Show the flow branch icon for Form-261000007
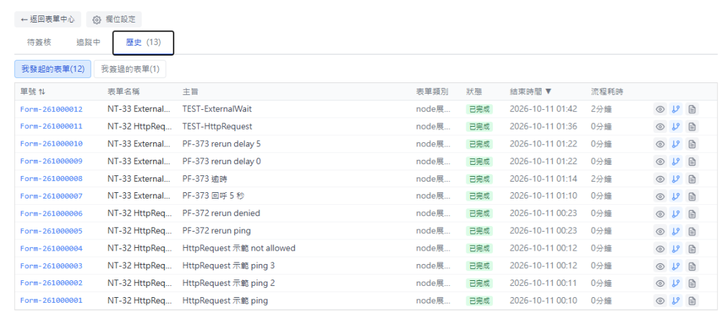 [x=676, y=196]
